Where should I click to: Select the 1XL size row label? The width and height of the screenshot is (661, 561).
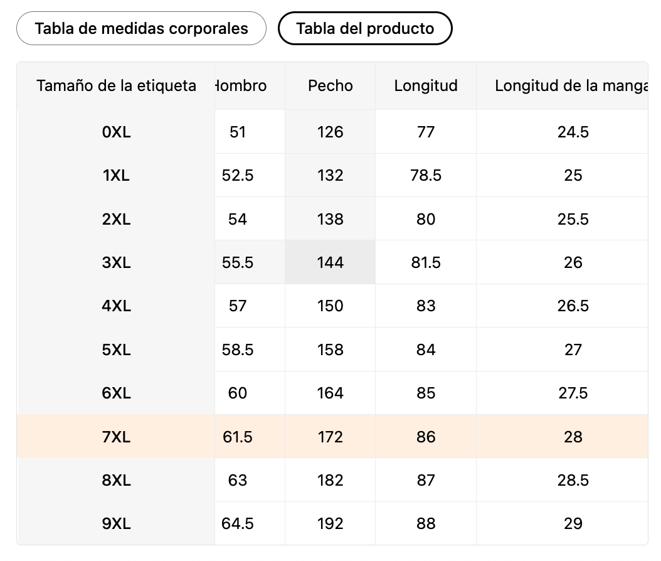116,176
